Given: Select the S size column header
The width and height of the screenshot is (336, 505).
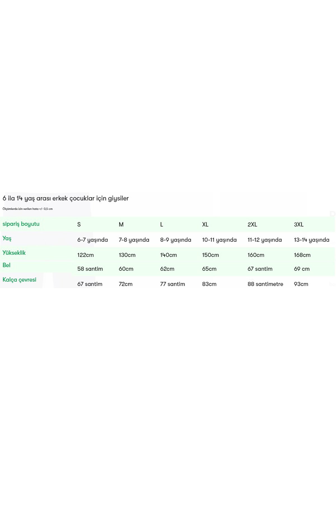Looking at the screenshot, I should (79, 224).
